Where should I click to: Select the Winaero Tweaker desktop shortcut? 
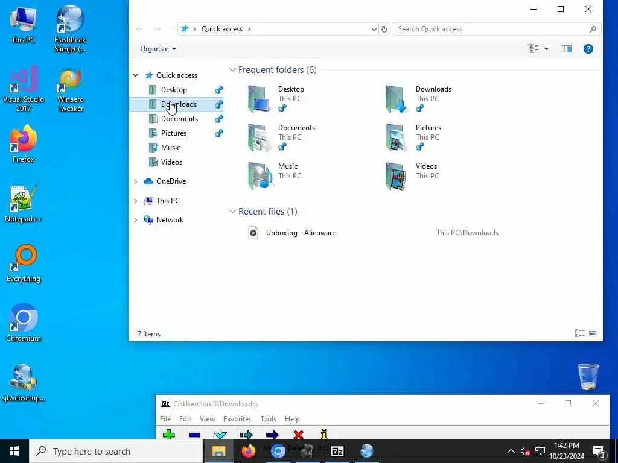71,90
